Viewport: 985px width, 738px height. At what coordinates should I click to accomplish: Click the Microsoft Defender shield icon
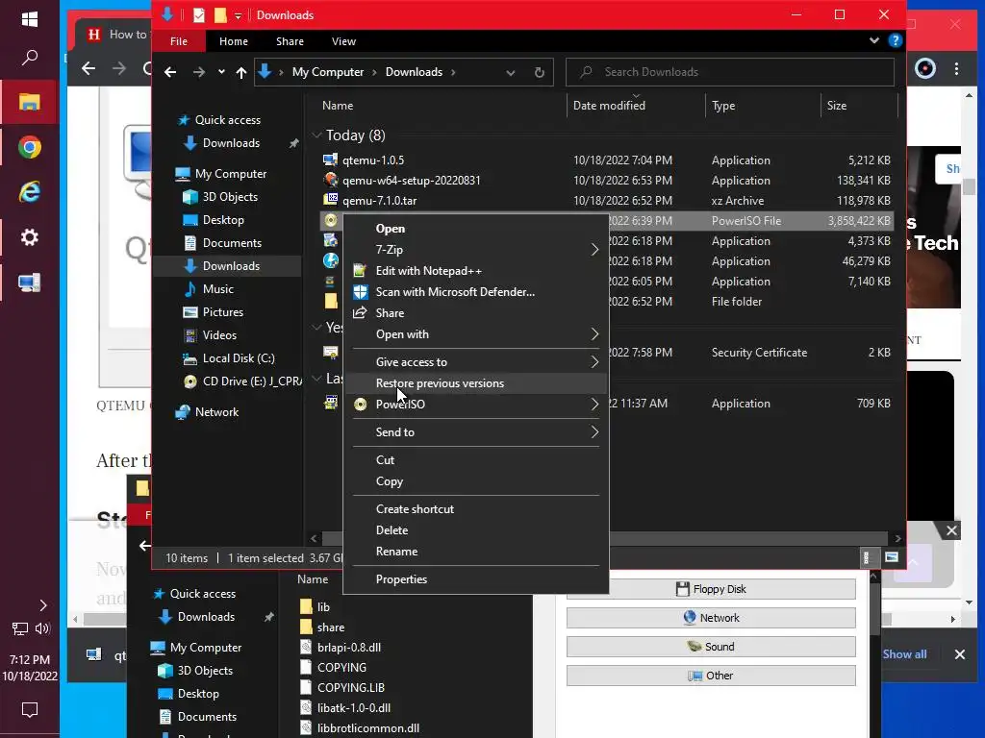click(361, 292)
